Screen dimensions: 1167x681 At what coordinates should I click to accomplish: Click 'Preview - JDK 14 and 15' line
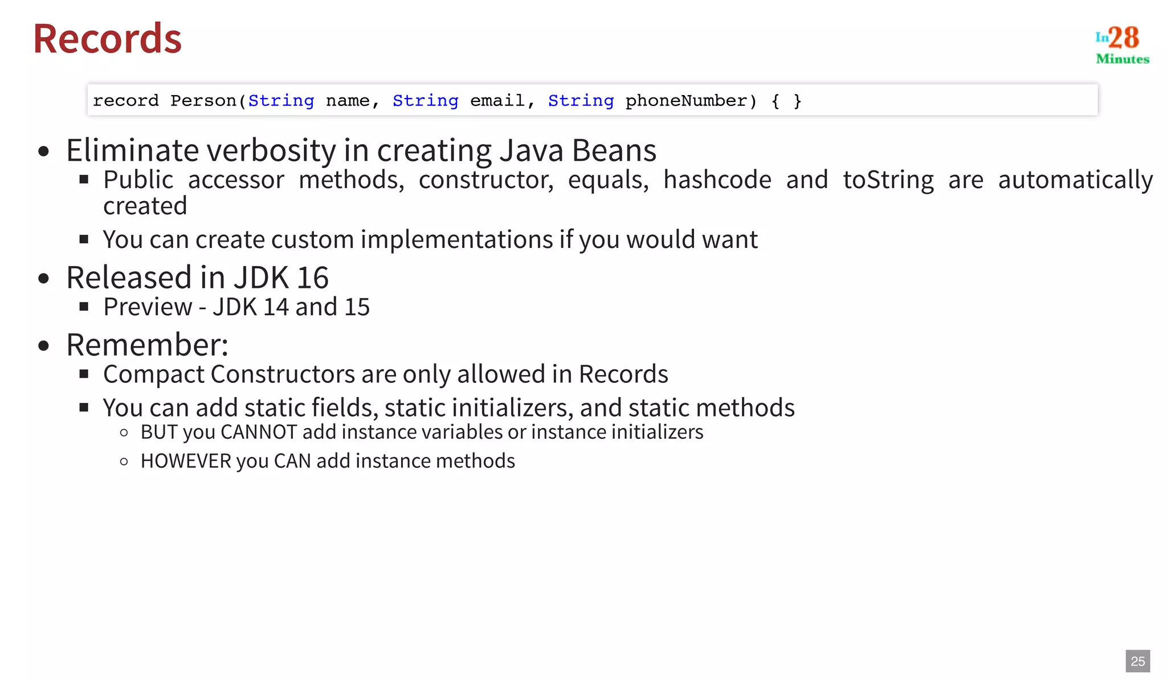coord(236,307)
